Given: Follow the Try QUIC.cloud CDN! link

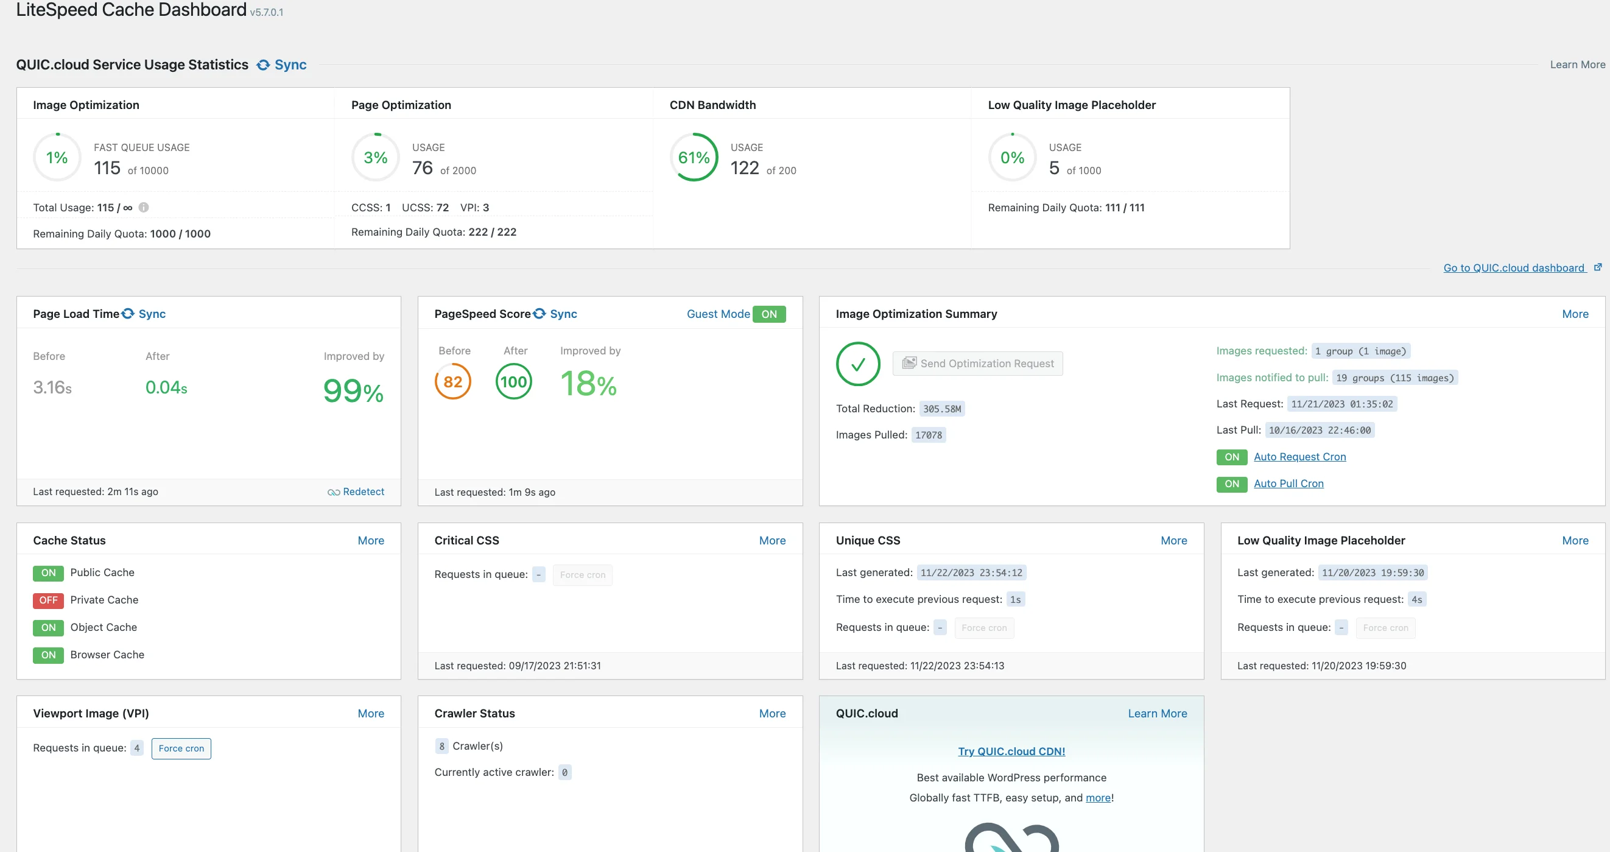Looking at the screenshot, I should click(x=1011, y=752).
